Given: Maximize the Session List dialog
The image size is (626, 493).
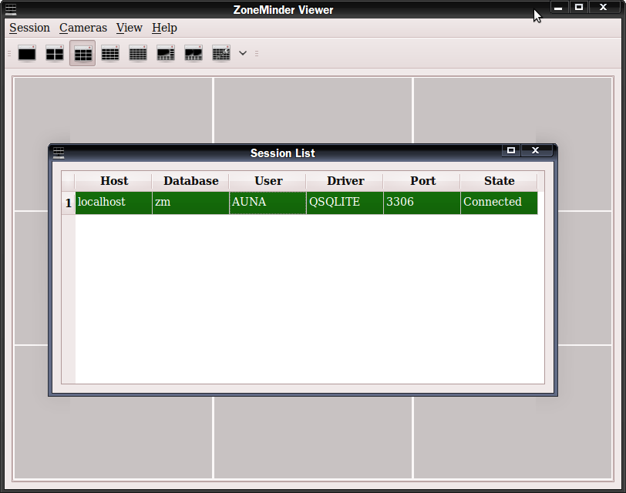Looking at the screenshot, I should [x=511, y=150].
